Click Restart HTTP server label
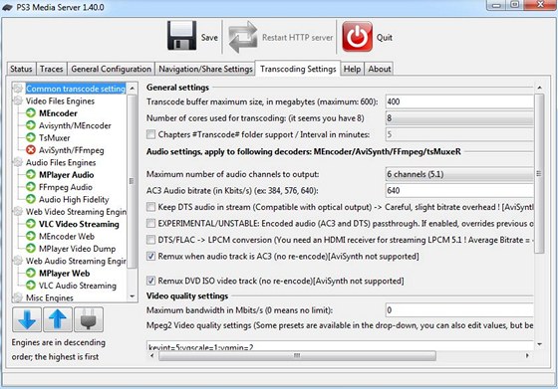The image size is (558, 389). (297, 37)
